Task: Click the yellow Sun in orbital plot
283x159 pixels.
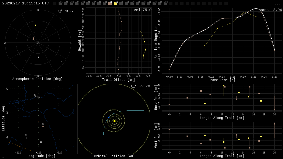Action: click(x=114, y=121)
